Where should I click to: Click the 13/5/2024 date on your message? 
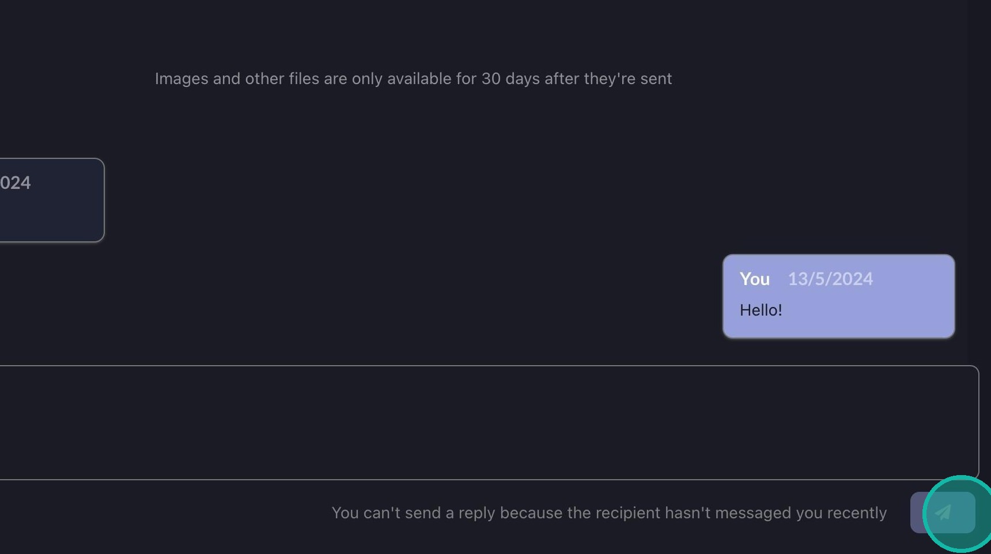tap(830, 279)
